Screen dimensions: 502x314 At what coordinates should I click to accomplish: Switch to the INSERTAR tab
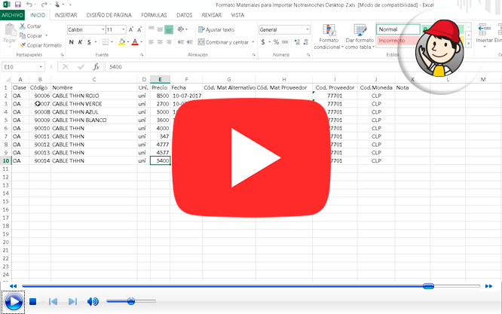tap(66, 15)
